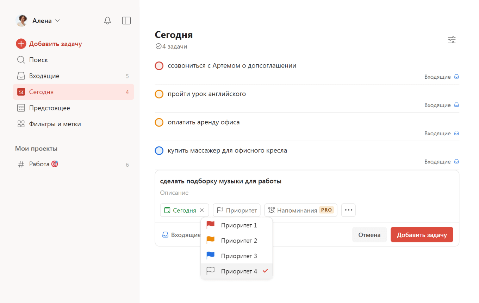Open the notifications bell

(107, 20)
